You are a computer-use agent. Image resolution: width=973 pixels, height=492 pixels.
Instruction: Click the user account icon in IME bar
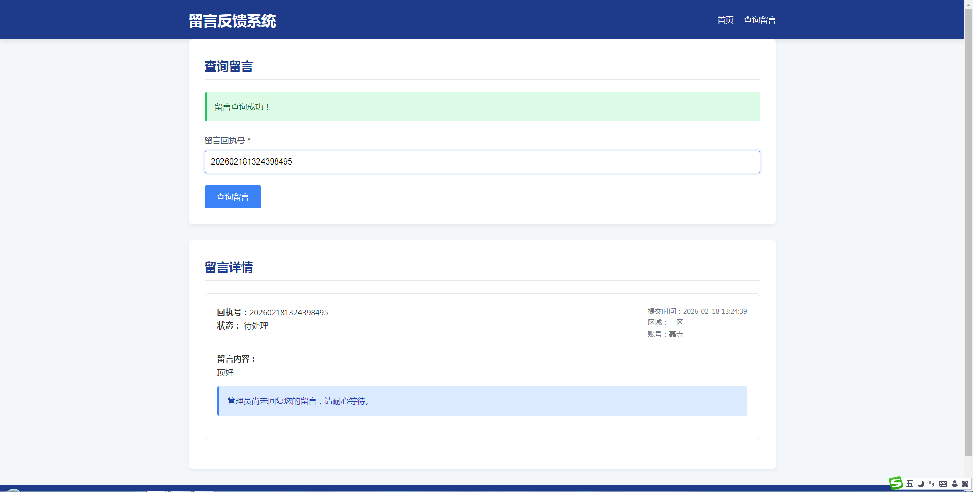point(955,484)
